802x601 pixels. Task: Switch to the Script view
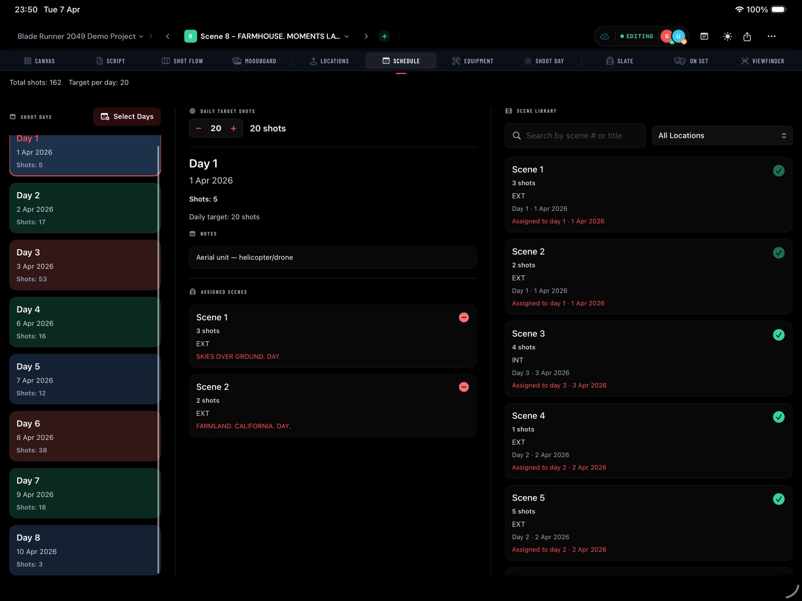111,61
